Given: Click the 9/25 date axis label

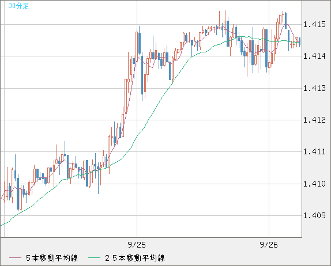Looking at the screenshot, I should [x=137, y=245].
